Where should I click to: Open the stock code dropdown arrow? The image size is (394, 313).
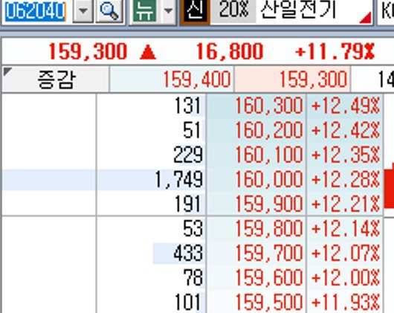(83, 11)
